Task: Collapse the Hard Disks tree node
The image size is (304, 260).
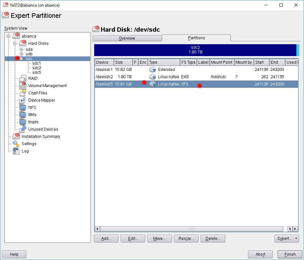Action: click(x=15, y=43)
